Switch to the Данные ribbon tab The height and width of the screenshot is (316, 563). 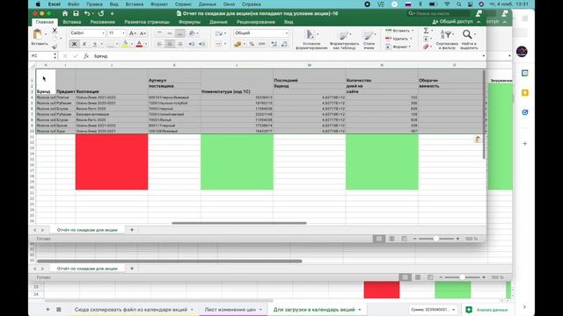[218, 22]
